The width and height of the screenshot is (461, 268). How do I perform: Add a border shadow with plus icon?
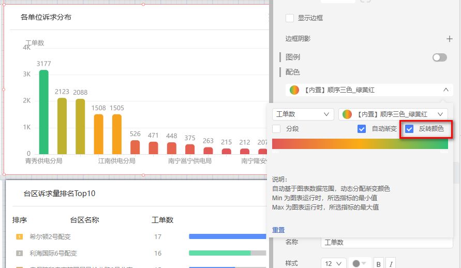(x=450, y=39)
